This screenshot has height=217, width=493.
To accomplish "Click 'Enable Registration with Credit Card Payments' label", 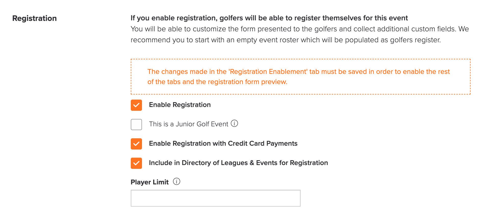I will [223, 143].
